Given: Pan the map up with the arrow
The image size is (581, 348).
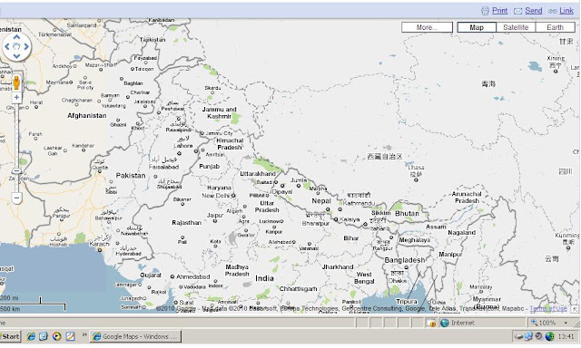Looking at the screenshot, I should (x=16, y=37).
